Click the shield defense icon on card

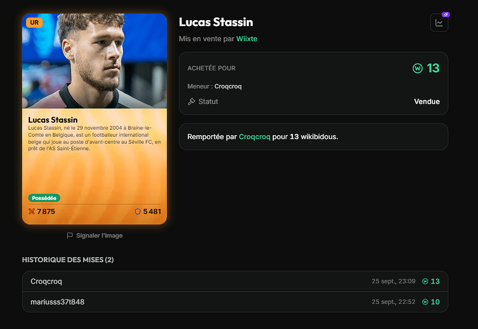pos(138,211)
